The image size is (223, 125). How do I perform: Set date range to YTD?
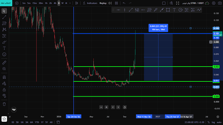click(x=37, y=122)
